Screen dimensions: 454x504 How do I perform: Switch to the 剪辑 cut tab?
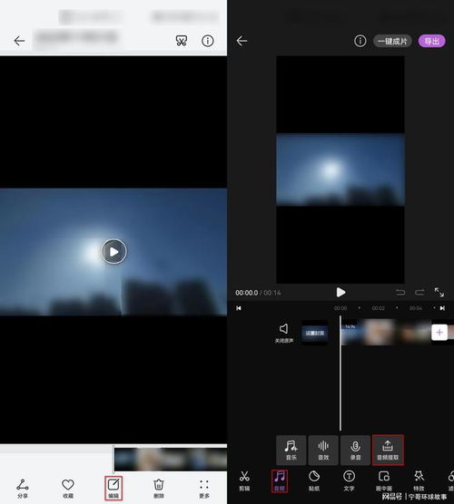click(x=244, y=480)
